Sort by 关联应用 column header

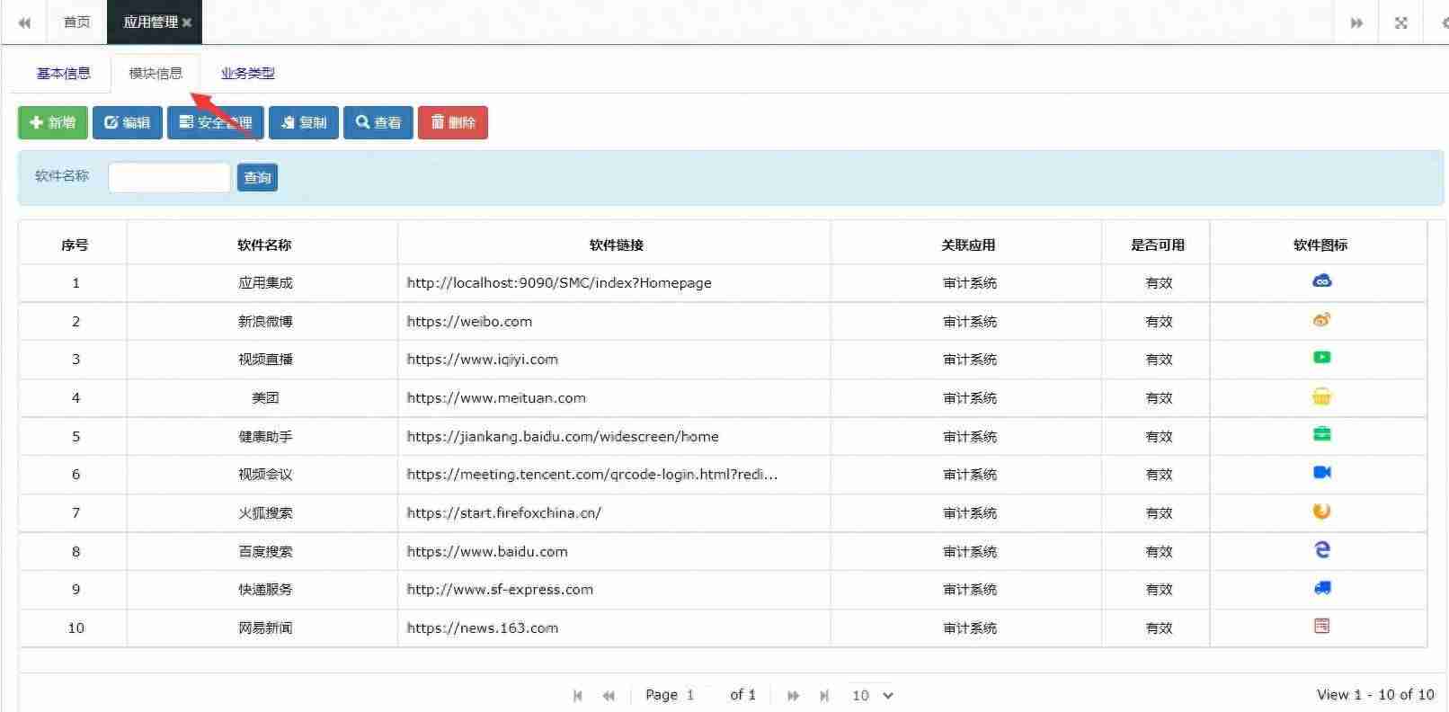(x=968, y=245)
